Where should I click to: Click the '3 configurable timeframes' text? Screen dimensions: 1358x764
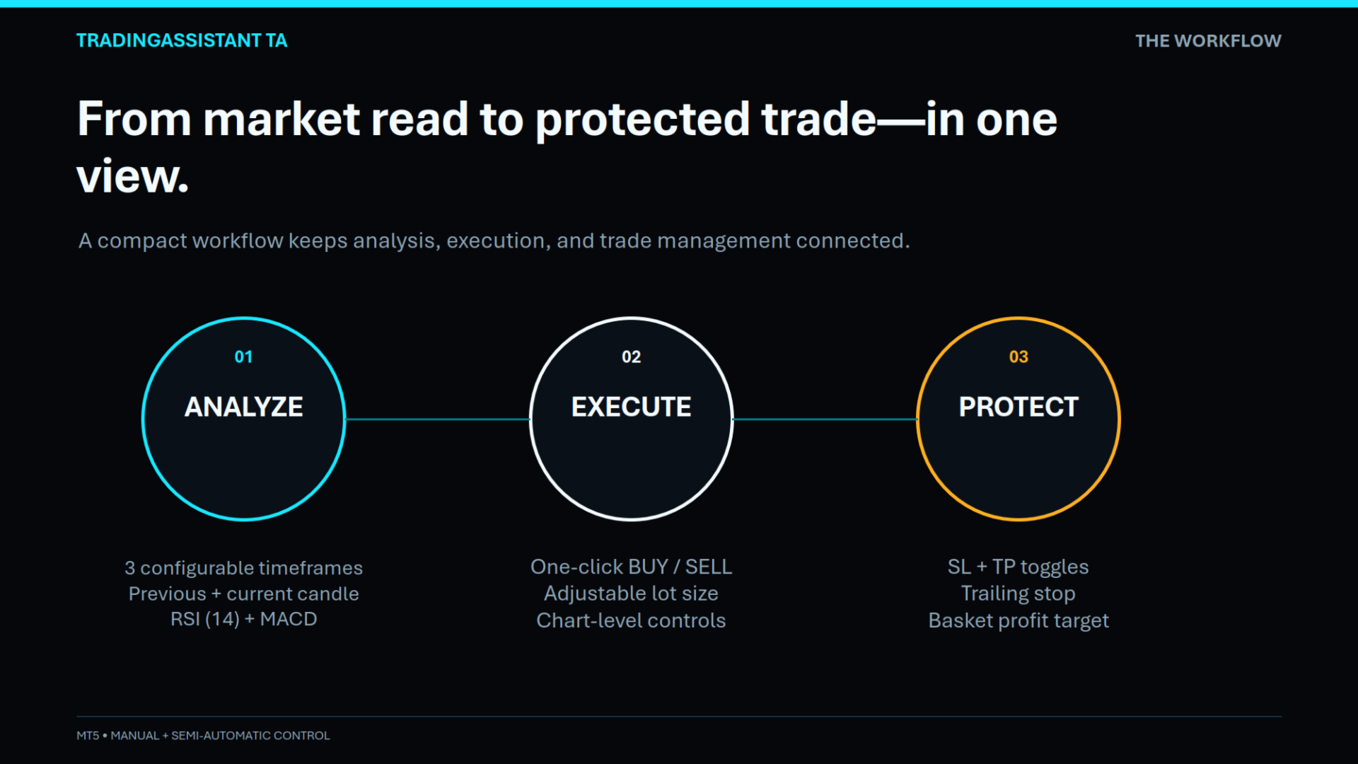click(x=243, y=567)
